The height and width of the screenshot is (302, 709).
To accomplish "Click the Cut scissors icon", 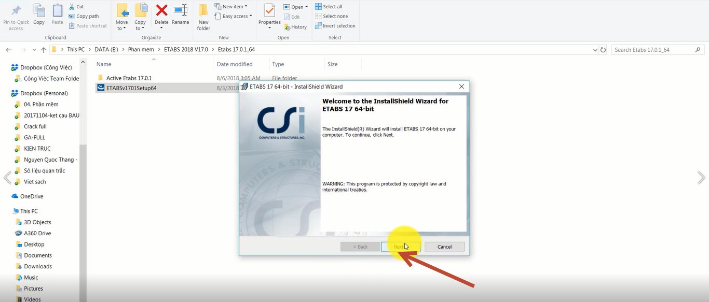I will [x=72, y=7].
